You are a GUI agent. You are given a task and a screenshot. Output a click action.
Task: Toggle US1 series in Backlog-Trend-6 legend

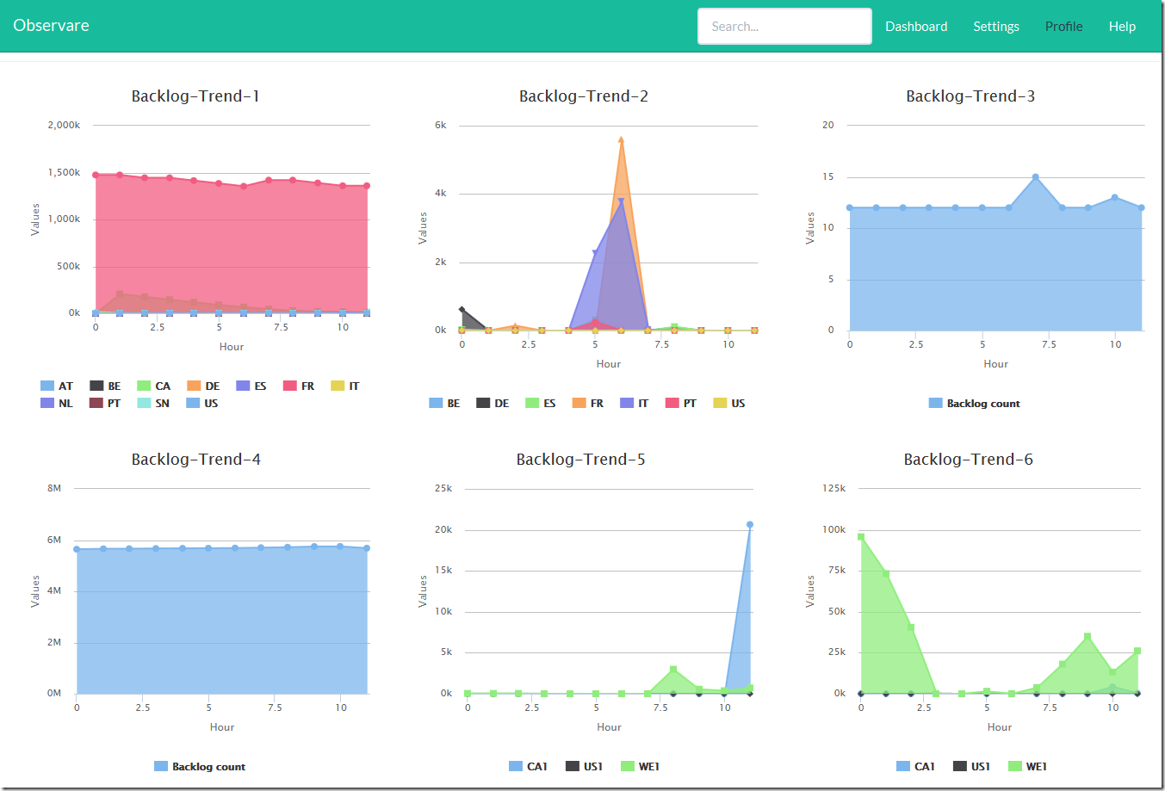pyautogui.click(x=972, y=767)
